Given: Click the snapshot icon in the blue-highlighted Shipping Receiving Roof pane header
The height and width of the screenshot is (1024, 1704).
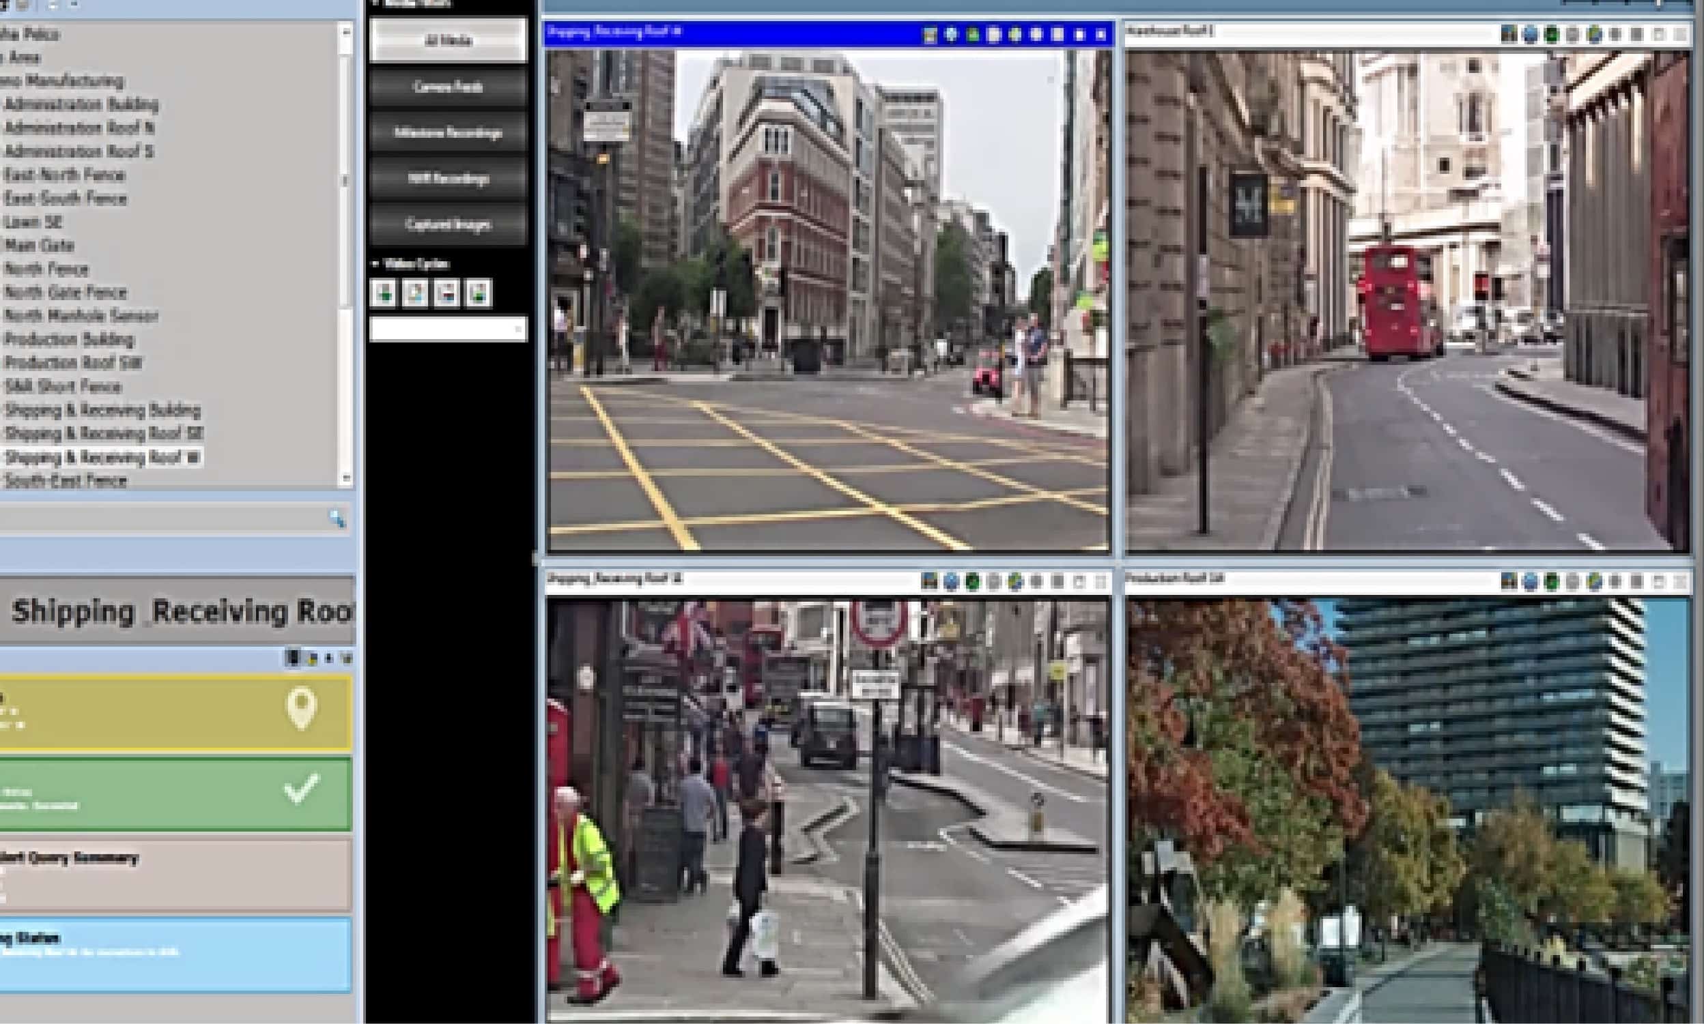Looking at the screenshot, I should click(x=930, y=35).
